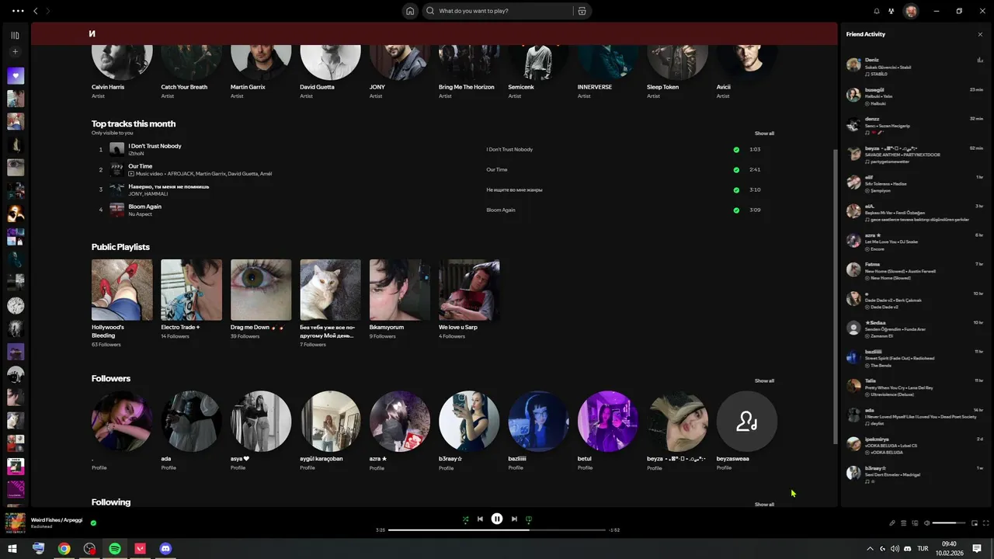Toggle saved check on Наверно, ты меня row
The height and width of the screenshot is (559, 994).
tap(736, 189)
